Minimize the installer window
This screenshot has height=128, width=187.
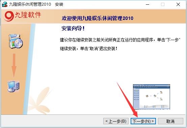point(148,4)
